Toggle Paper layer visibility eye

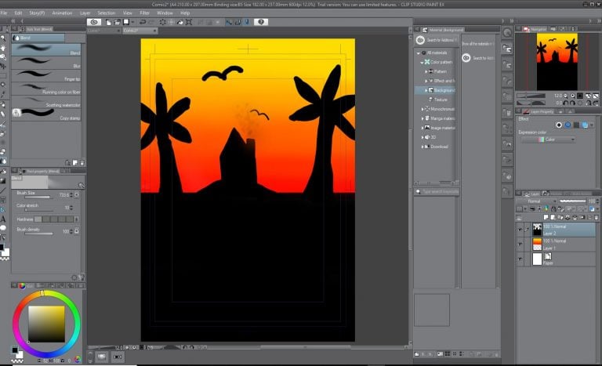[520, 259]
